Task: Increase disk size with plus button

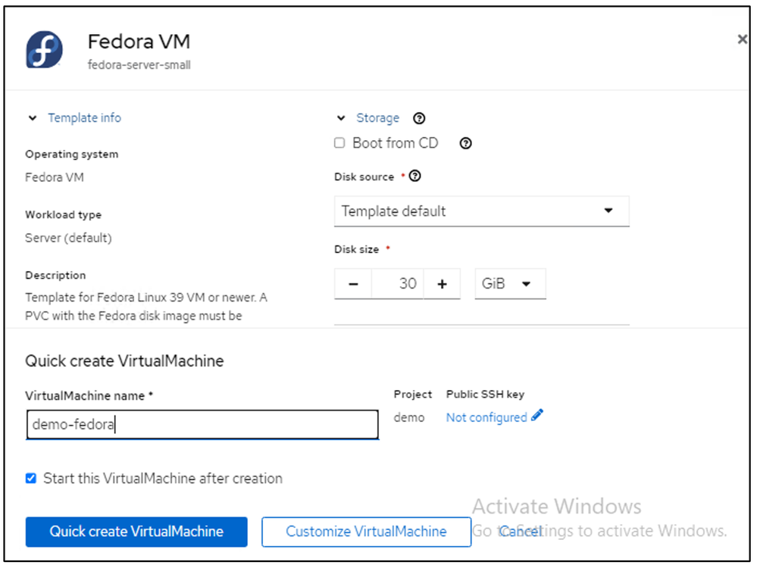Action: click(443, 284)
